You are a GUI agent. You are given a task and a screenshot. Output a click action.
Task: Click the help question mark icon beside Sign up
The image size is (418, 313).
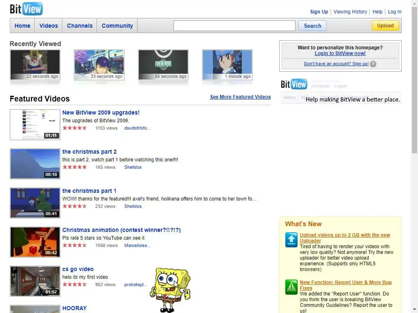[x=373, y=64]
